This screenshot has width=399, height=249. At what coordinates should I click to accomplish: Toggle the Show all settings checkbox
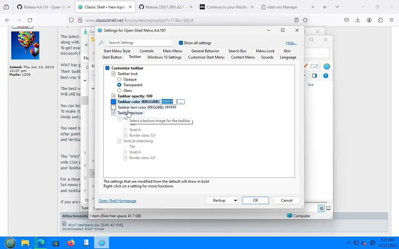[181, 43]
